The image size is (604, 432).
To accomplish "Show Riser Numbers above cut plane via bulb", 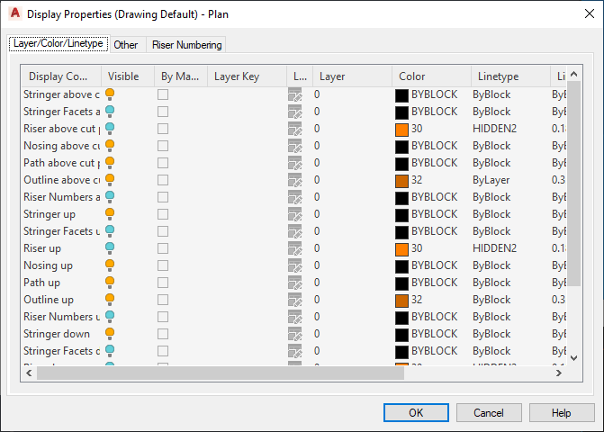I will click(x=110, y=197).
